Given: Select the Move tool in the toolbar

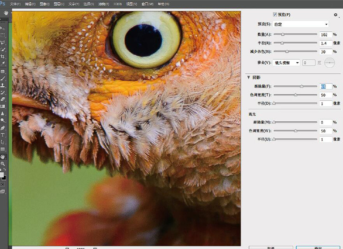Looking at the screenshot, I should (3, 28).
